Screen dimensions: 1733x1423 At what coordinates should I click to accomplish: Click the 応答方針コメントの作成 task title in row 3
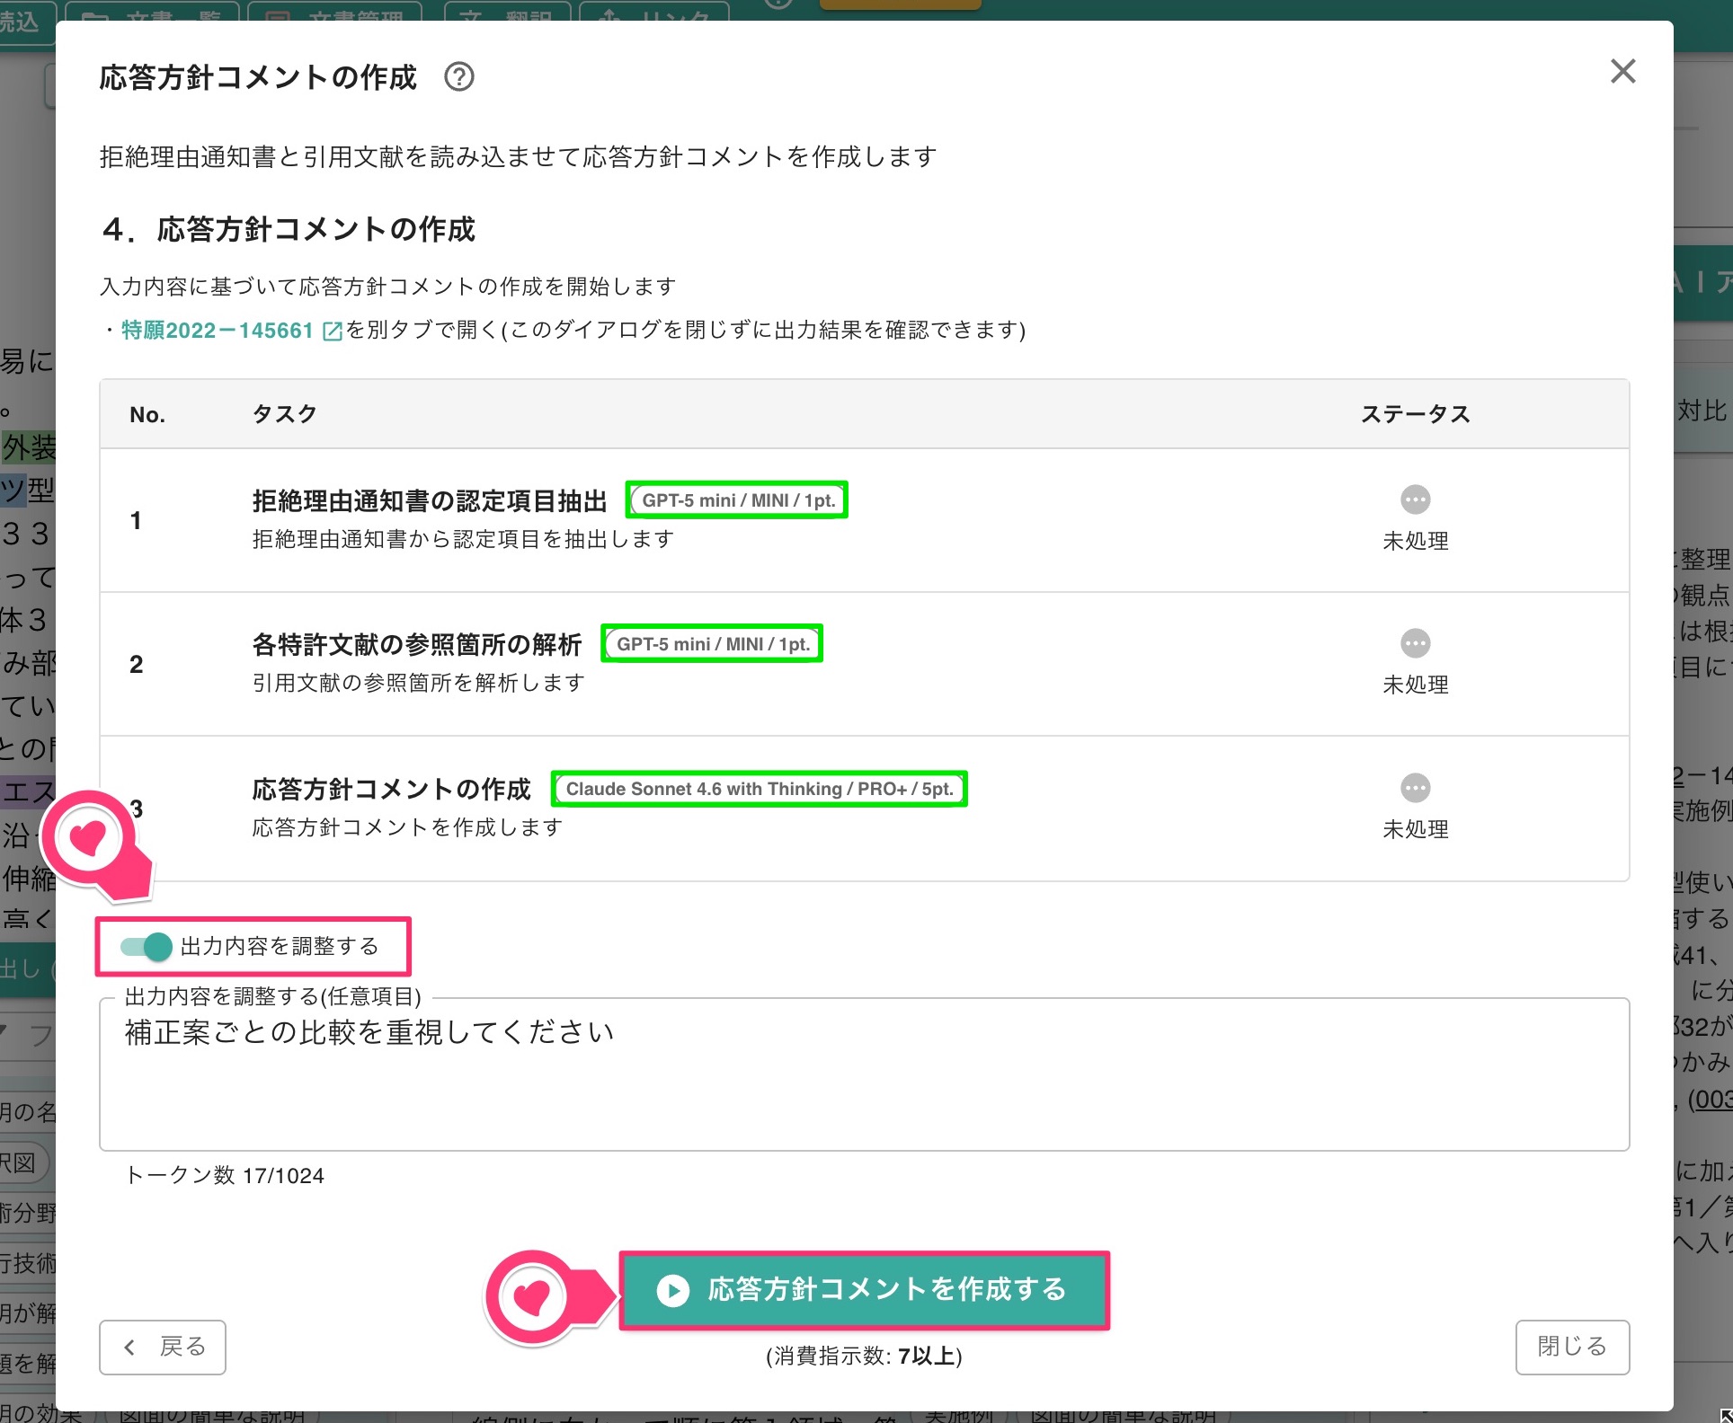(x=392, y=789)
